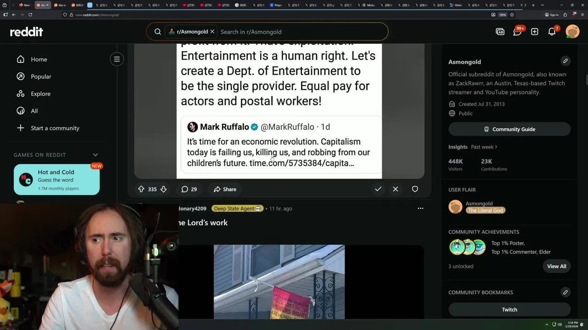Open the user avatar menu
Viewport: 588px width, 330px height.
click(x=572, y=32)
